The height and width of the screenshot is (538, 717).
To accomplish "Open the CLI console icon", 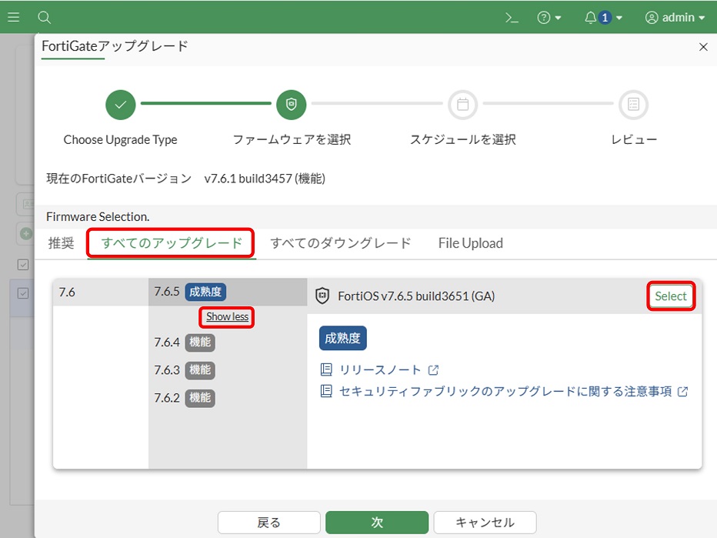I will click(512, 17).
